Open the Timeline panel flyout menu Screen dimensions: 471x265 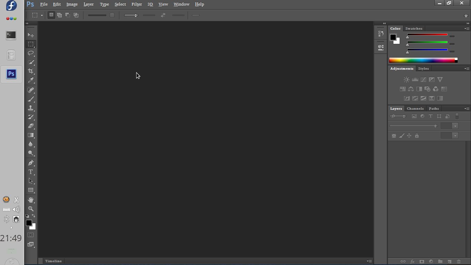tap(369, 261)
